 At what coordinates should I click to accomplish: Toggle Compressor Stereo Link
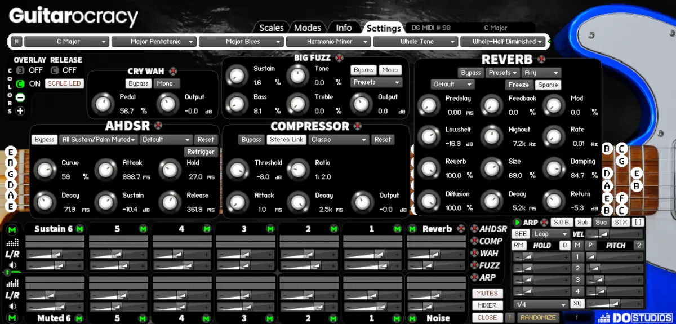[287, 140]
